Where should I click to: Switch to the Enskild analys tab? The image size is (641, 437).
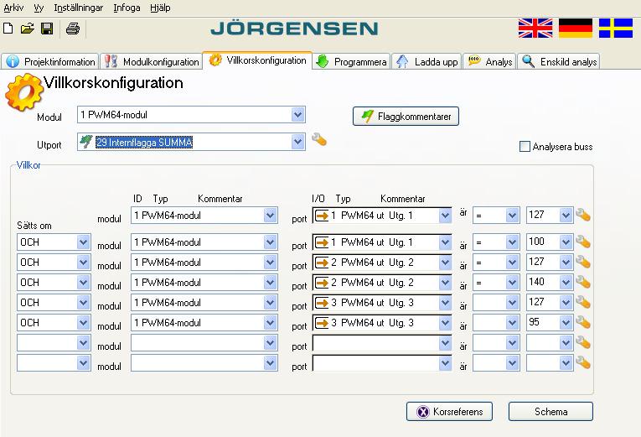(x=559, y=61)
